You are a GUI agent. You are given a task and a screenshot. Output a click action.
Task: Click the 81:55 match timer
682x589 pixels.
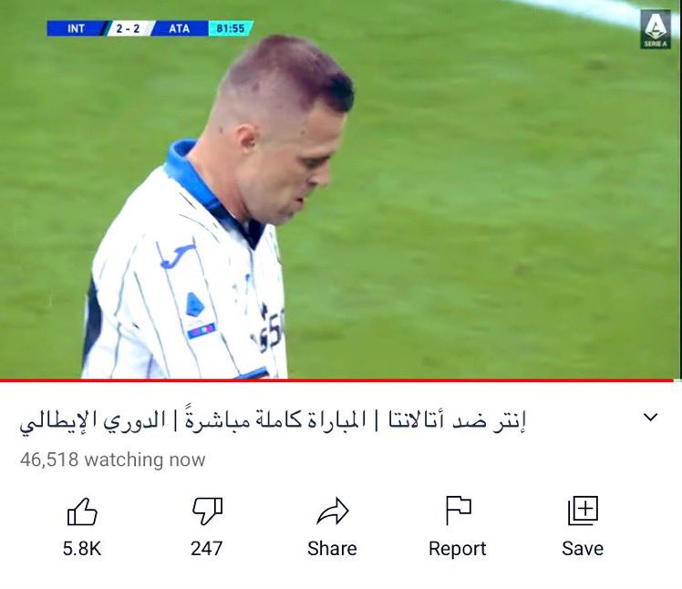pos(231,28)
